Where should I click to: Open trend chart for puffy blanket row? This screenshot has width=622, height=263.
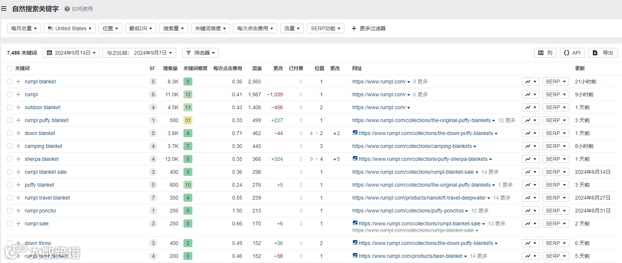pyautogui.click(x=531, y=185)
